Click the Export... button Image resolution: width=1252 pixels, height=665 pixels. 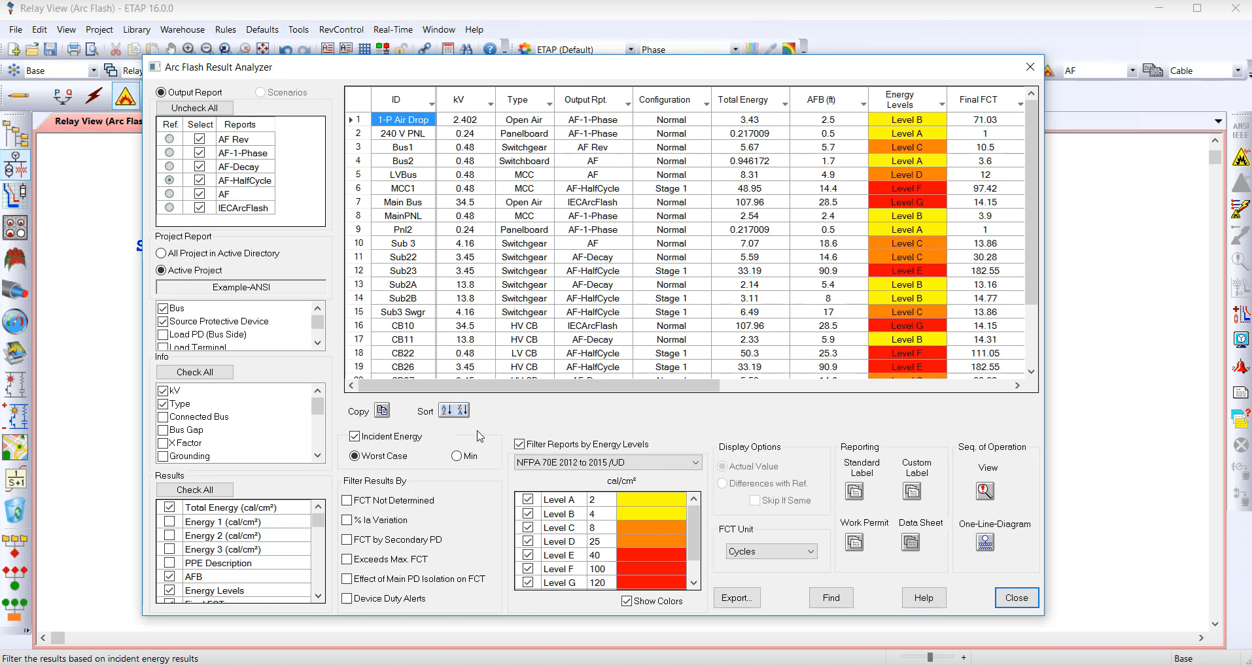coord(737,598)
